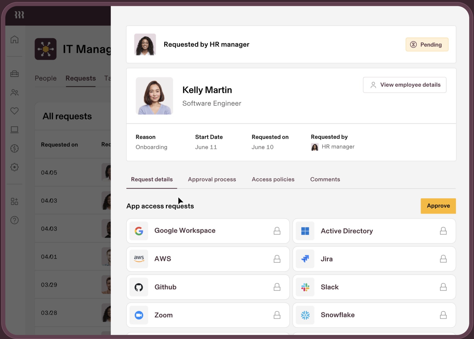Click View employee details button
The width and height of the screenshot is (474, 339).
pyautogui.click(x=405, y=85)
